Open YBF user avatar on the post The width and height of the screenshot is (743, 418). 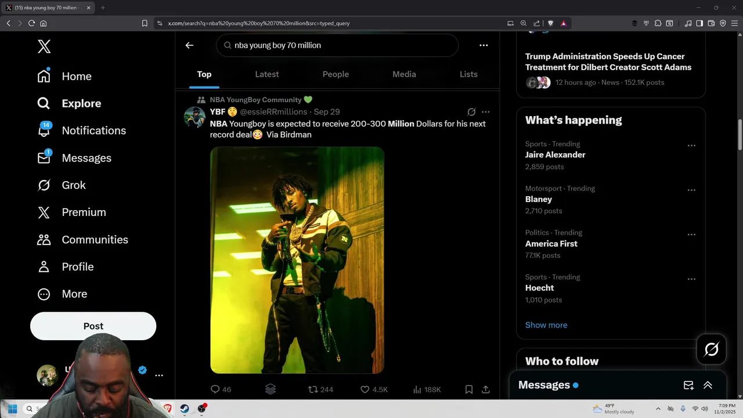[x=195, y=117]
